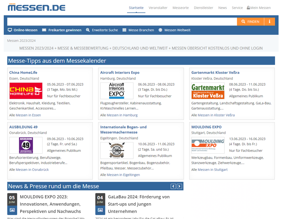Click the messen.de logo

pyautogui.click(x=36, y=7)
